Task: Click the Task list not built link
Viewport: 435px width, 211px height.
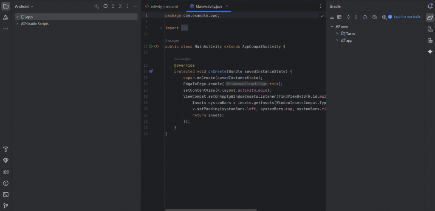Action: tap(407, 17)
